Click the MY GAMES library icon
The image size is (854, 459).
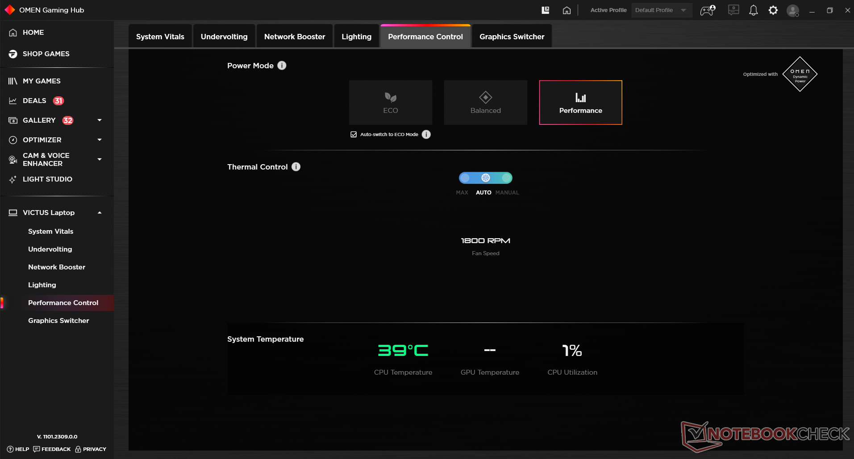[13, 81]
